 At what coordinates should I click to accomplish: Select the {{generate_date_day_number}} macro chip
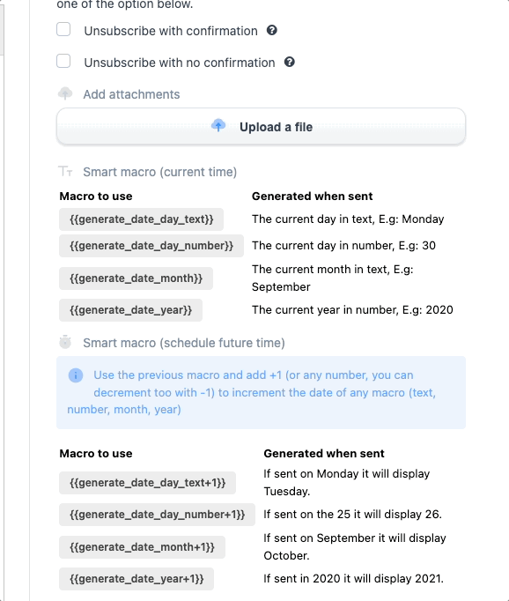151,246
